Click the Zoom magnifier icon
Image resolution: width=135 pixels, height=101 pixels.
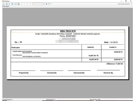point(49,4)
